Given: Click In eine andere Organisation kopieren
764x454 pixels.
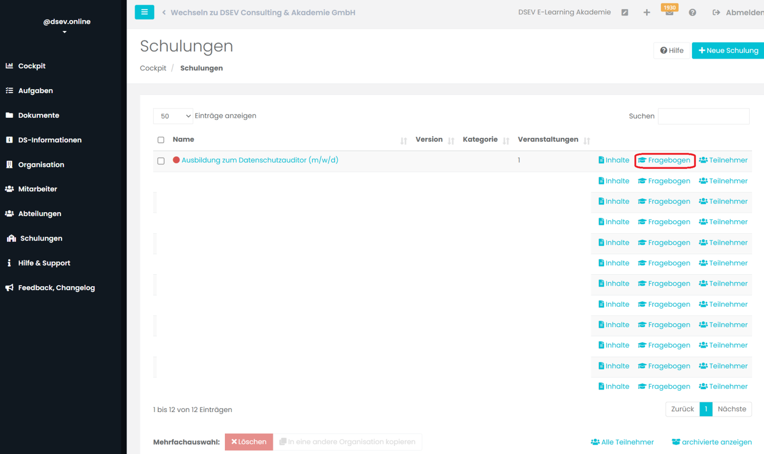Looking at the screenshot, I should (348, 441).
